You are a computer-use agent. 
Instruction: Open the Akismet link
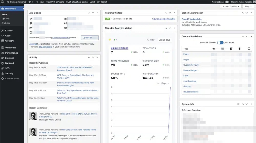pos(33,44)
